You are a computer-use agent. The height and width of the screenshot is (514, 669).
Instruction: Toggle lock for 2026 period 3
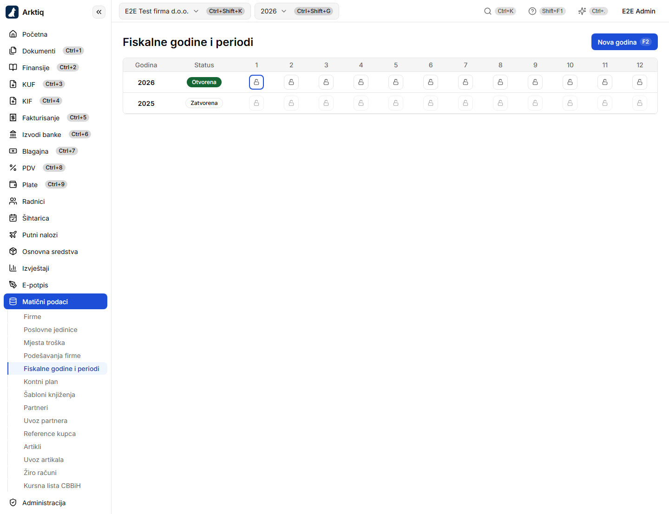point(326,82)
